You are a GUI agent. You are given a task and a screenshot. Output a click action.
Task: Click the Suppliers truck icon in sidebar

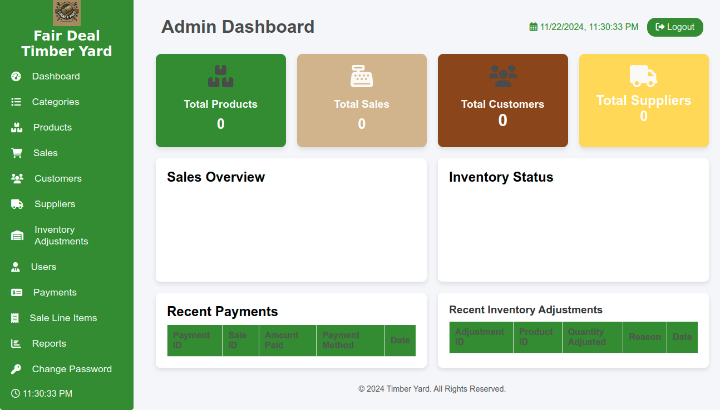pos(17,204)
